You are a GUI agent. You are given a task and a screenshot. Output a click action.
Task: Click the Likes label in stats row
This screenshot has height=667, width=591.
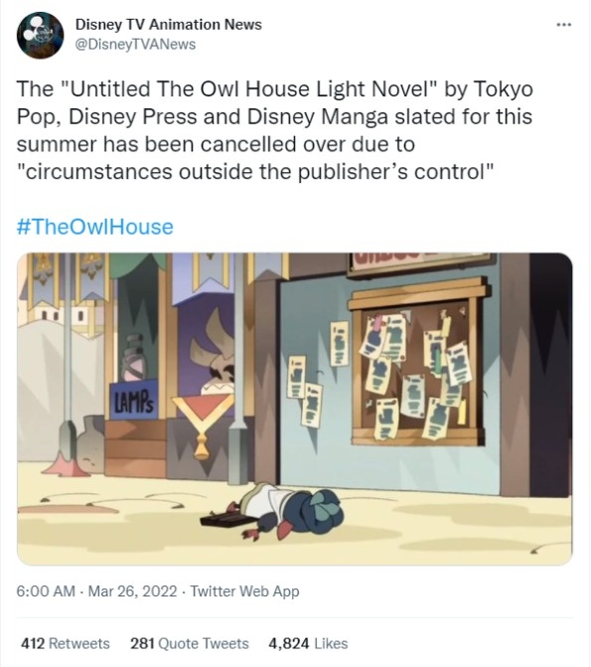click(331, 643)
